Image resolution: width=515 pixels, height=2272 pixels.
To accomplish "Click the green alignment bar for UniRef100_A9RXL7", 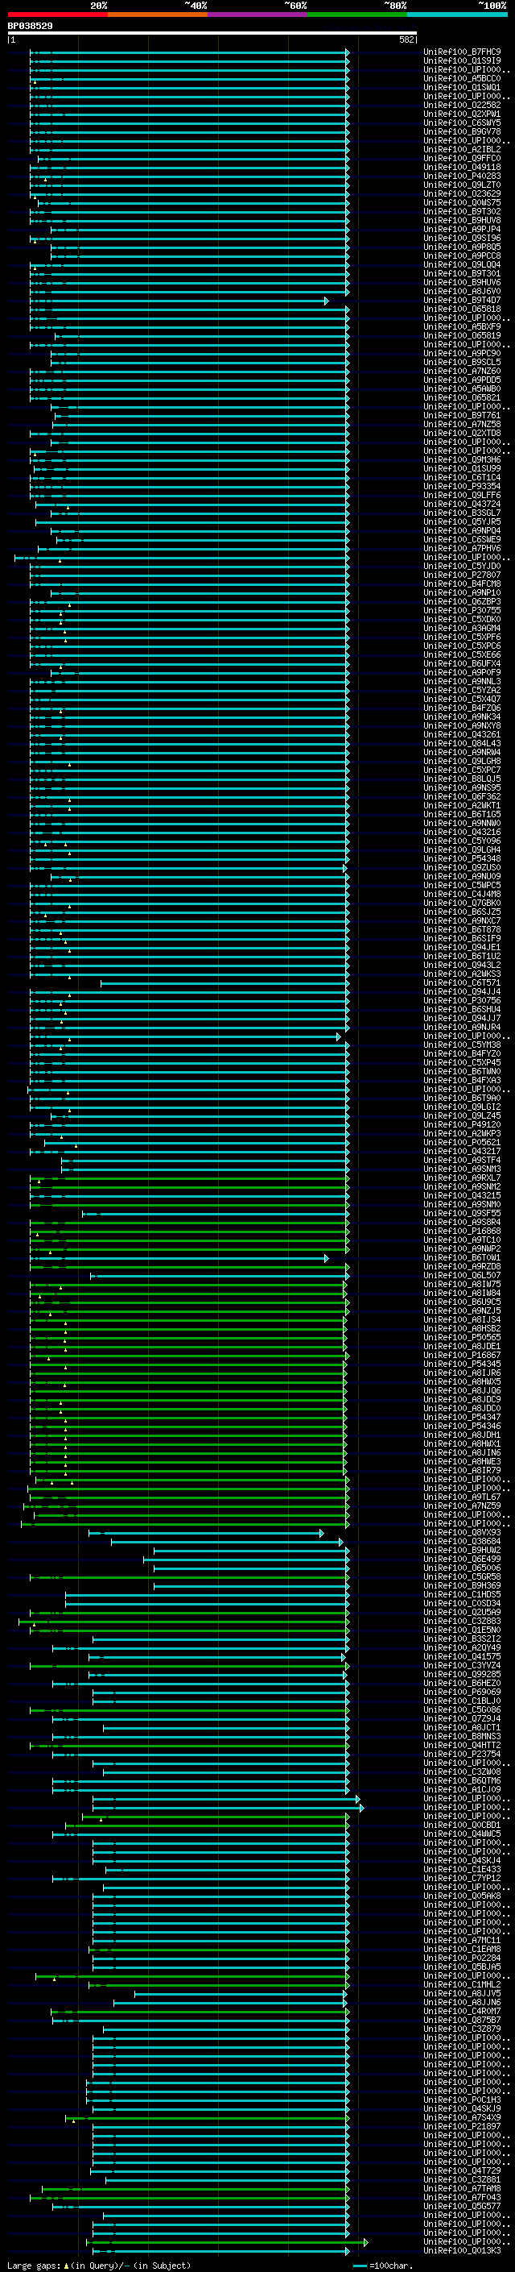I will click(189, 1178).
